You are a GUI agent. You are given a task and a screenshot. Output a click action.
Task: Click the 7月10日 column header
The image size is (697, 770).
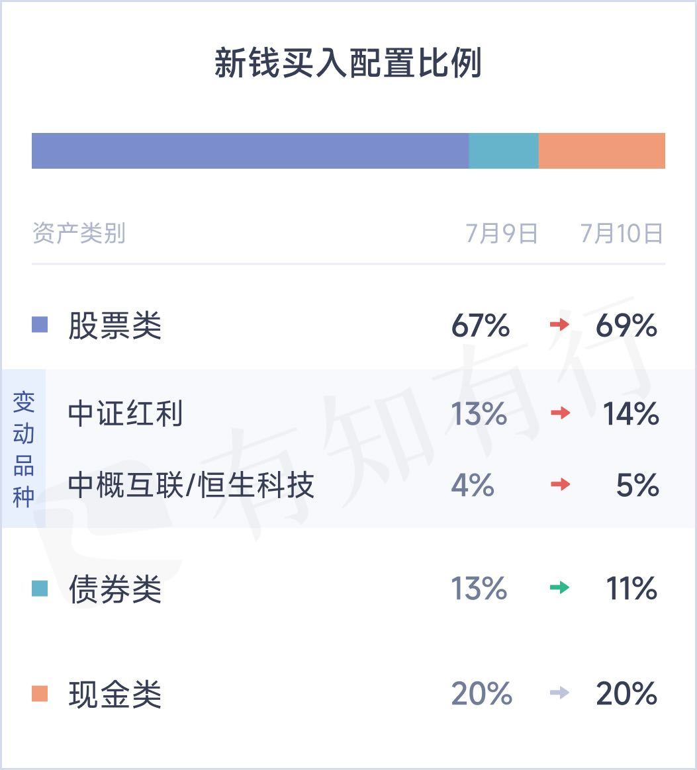point(622,234)
